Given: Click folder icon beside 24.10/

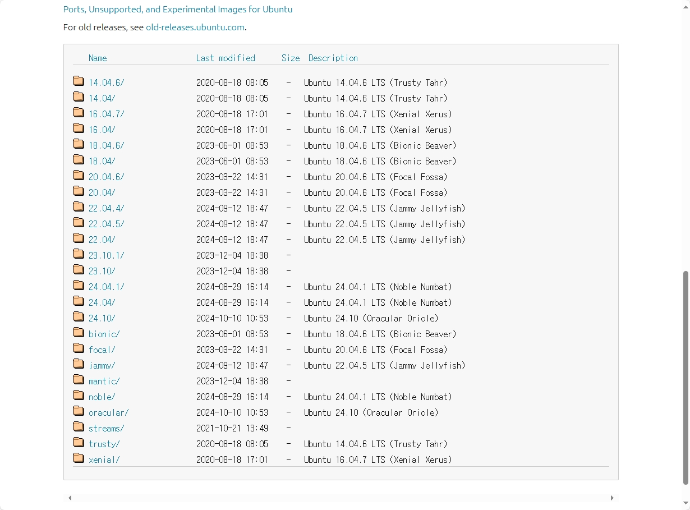Looking at the screenshot, I should pos(79,316).
